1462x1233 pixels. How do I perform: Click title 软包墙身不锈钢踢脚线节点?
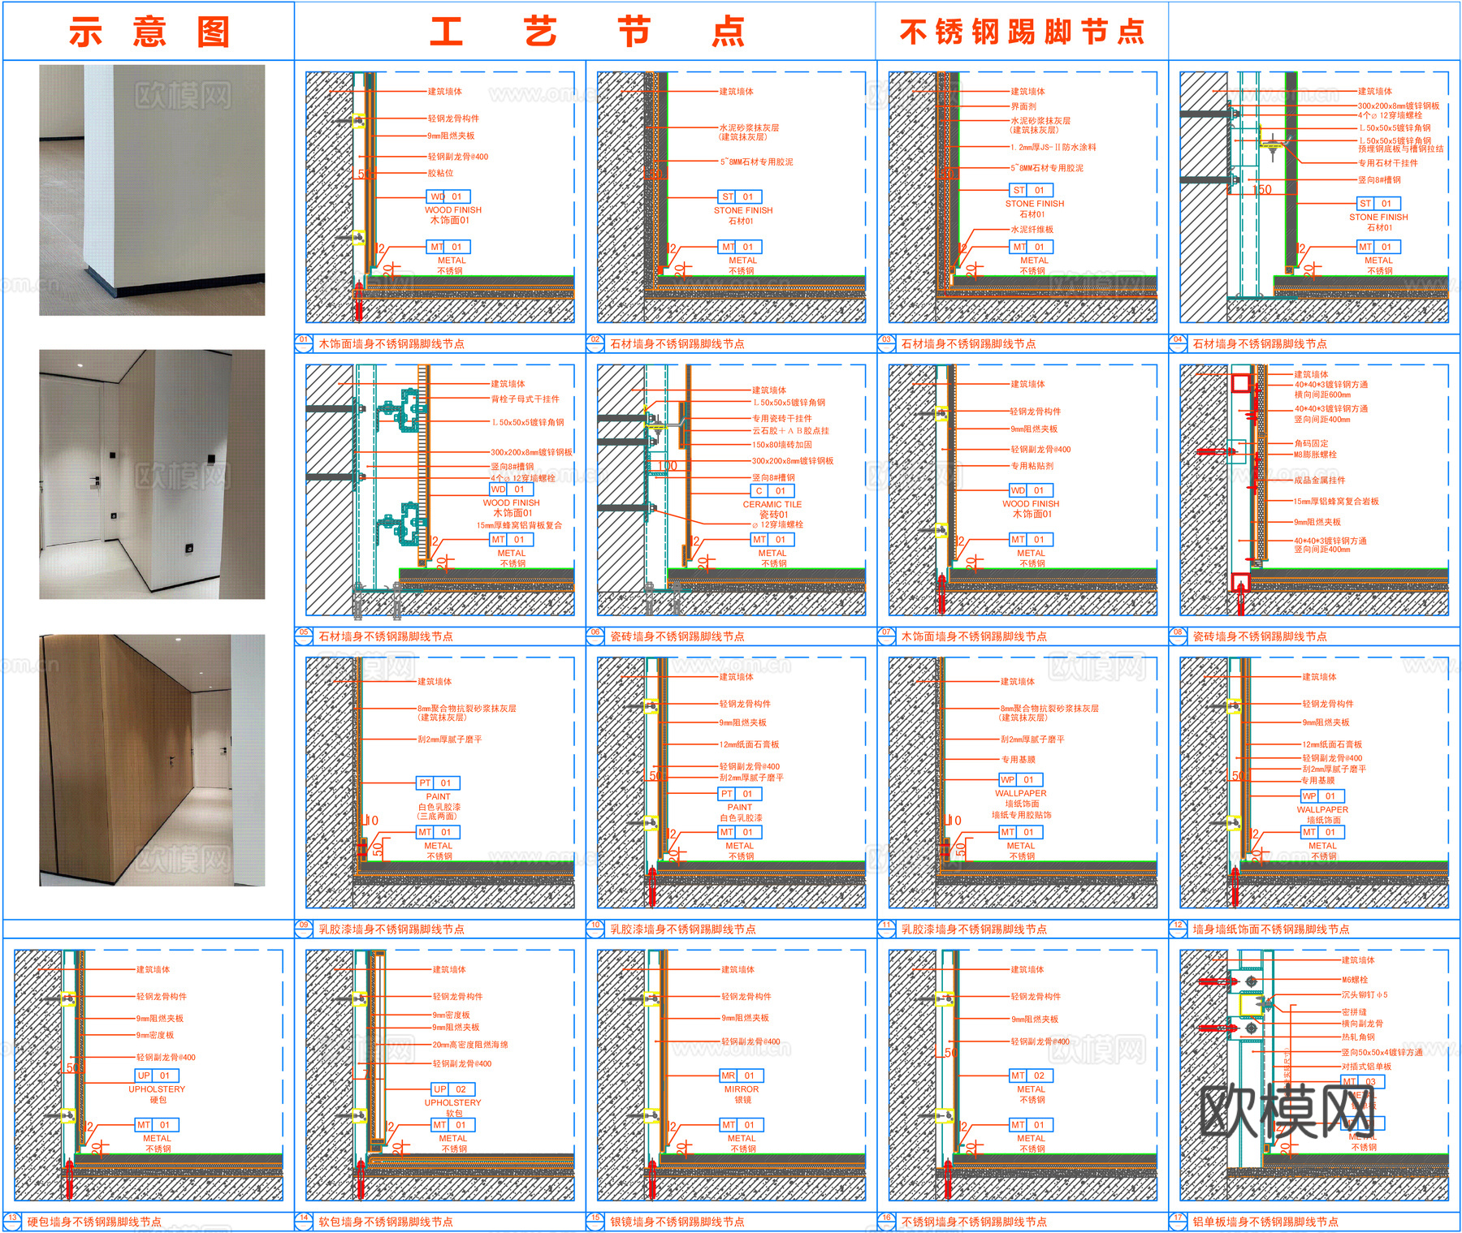pyautogui.click(x=386, y=1222)
